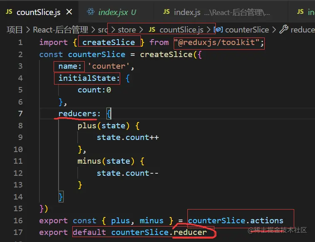Image resolution: width=315 pixels, height=242 pixels.
Task: Click line number 16 in gutter
Action: pyautogui.click(x=18, y=221)
